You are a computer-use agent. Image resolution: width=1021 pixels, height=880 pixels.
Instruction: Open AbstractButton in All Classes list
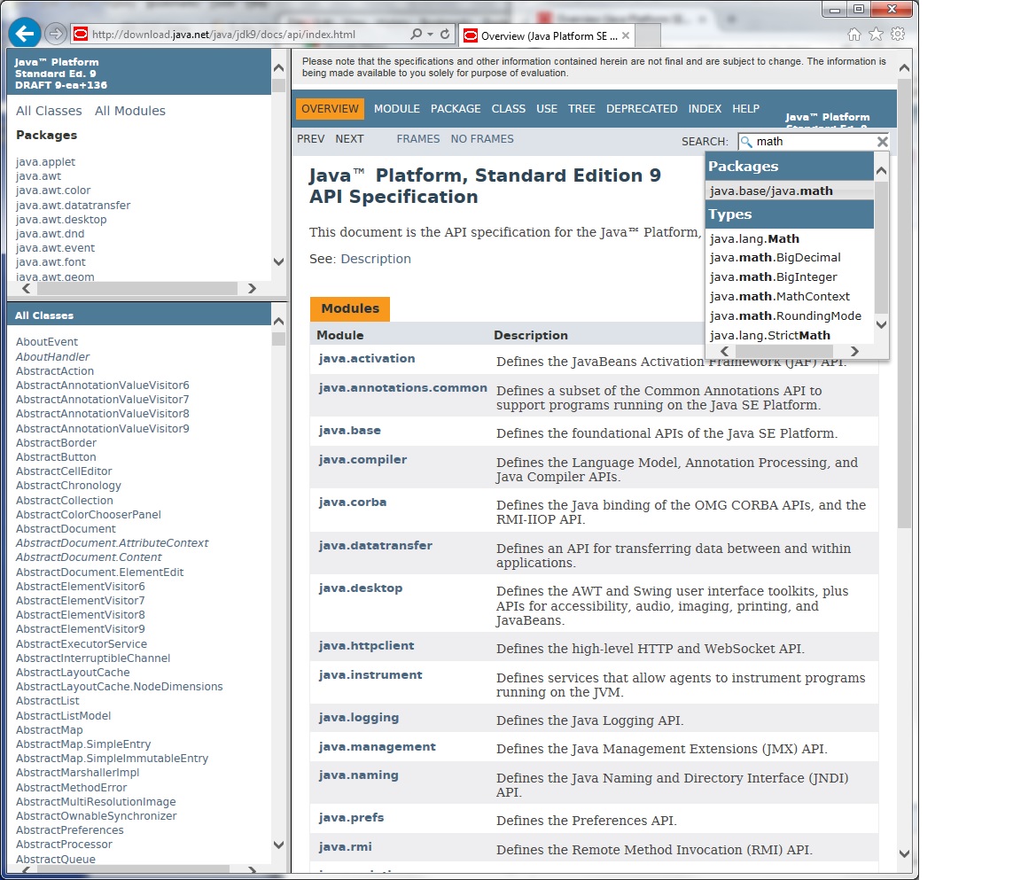[x=56, y=457]
